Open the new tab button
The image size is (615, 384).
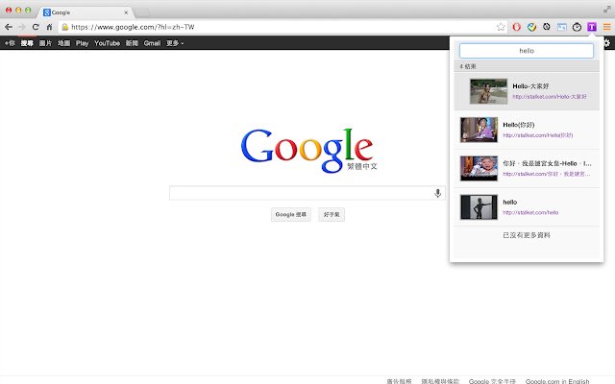click(142, 12)
